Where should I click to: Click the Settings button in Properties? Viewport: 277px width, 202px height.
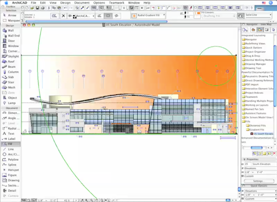coord(258,181)
